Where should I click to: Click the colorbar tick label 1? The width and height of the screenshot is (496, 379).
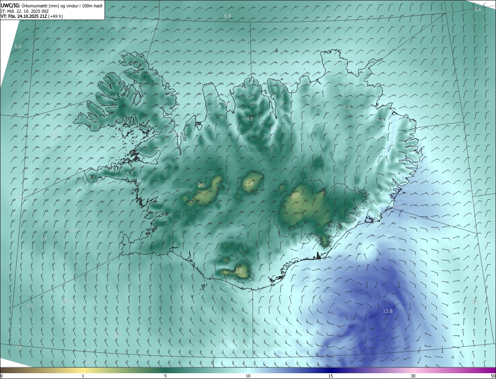tap(83, 376)
